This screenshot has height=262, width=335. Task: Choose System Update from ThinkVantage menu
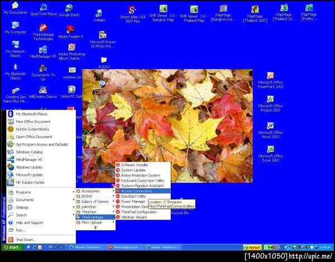coord(143,170)
